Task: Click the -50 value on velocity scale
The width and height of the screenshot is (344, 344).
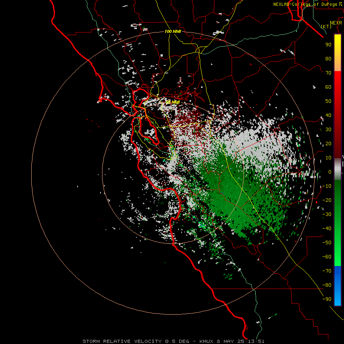Action: pyautogui.click(x=327, y=243)
